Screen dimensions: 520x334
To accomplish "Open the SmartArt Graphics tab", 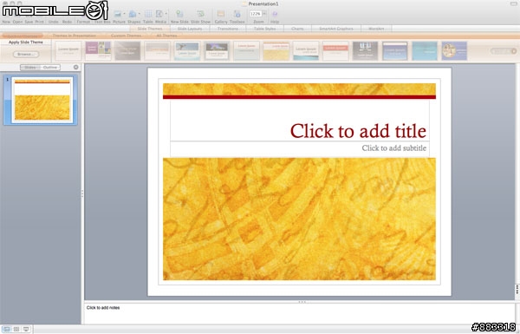I will tap(336, 29).
